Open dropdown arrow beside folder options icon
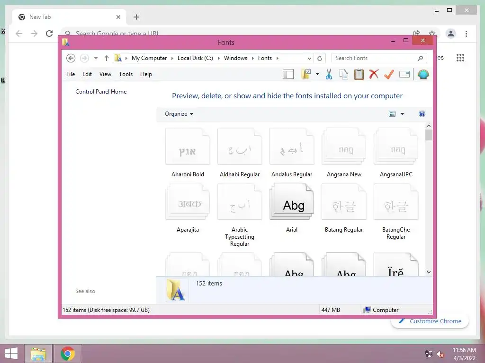 pyautogui.click(x=317, y=74)
